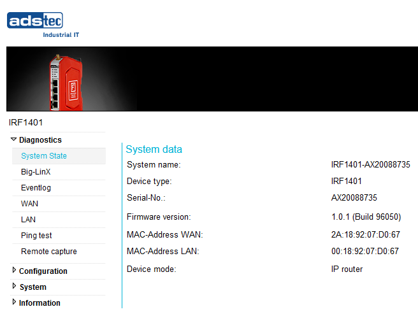This screenshot has height=314, width=418.
Task: Click the Information heading label
Action: [x=40, y=303]
